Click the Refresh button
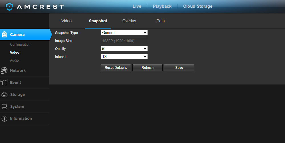This screenshot has width=285, height=143. tap(147, 67)
